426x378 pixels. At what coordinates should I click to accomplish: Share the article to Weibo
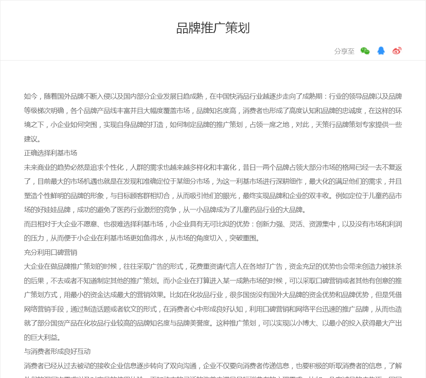coord(397,51)
